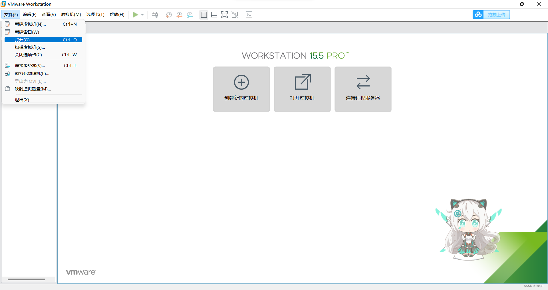This screenshot has width=548, height=290.
Task: Open the 编辑(E) menu
Action: pyautogui.click(x=30, y=15)
